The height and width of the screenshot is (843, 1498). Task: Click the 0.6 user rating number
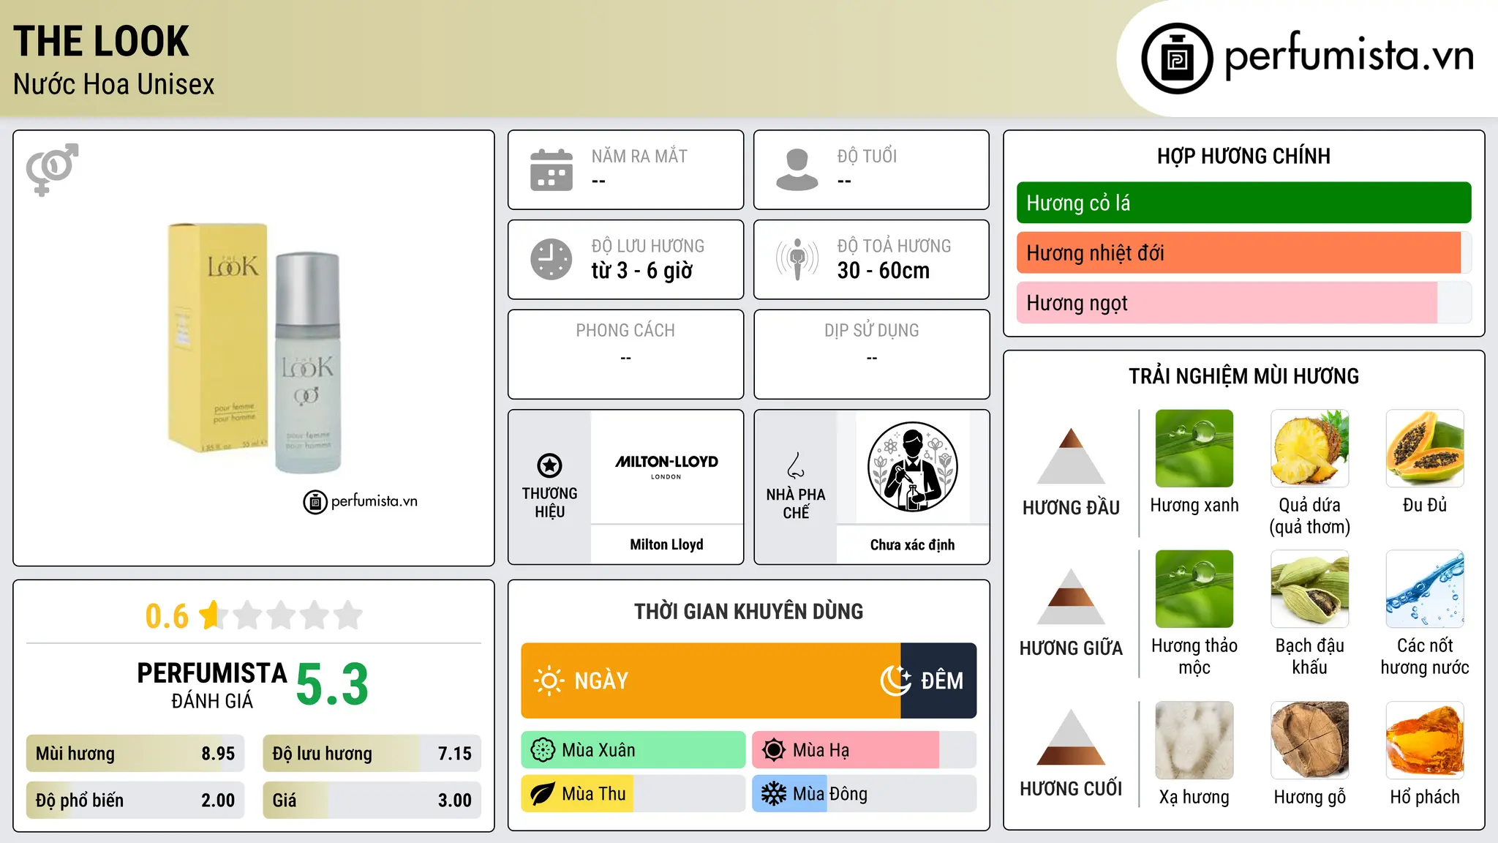(167, 616)
